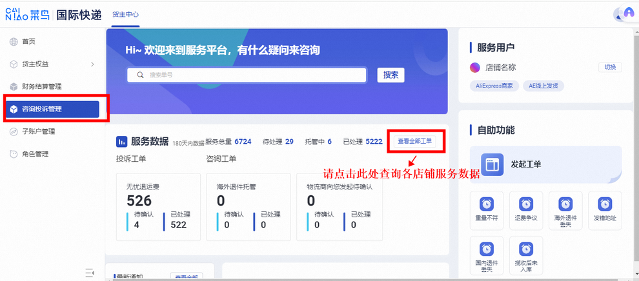Click the 发错地址 clock icon
The image size is (639, 281).
tap(605, 204)
